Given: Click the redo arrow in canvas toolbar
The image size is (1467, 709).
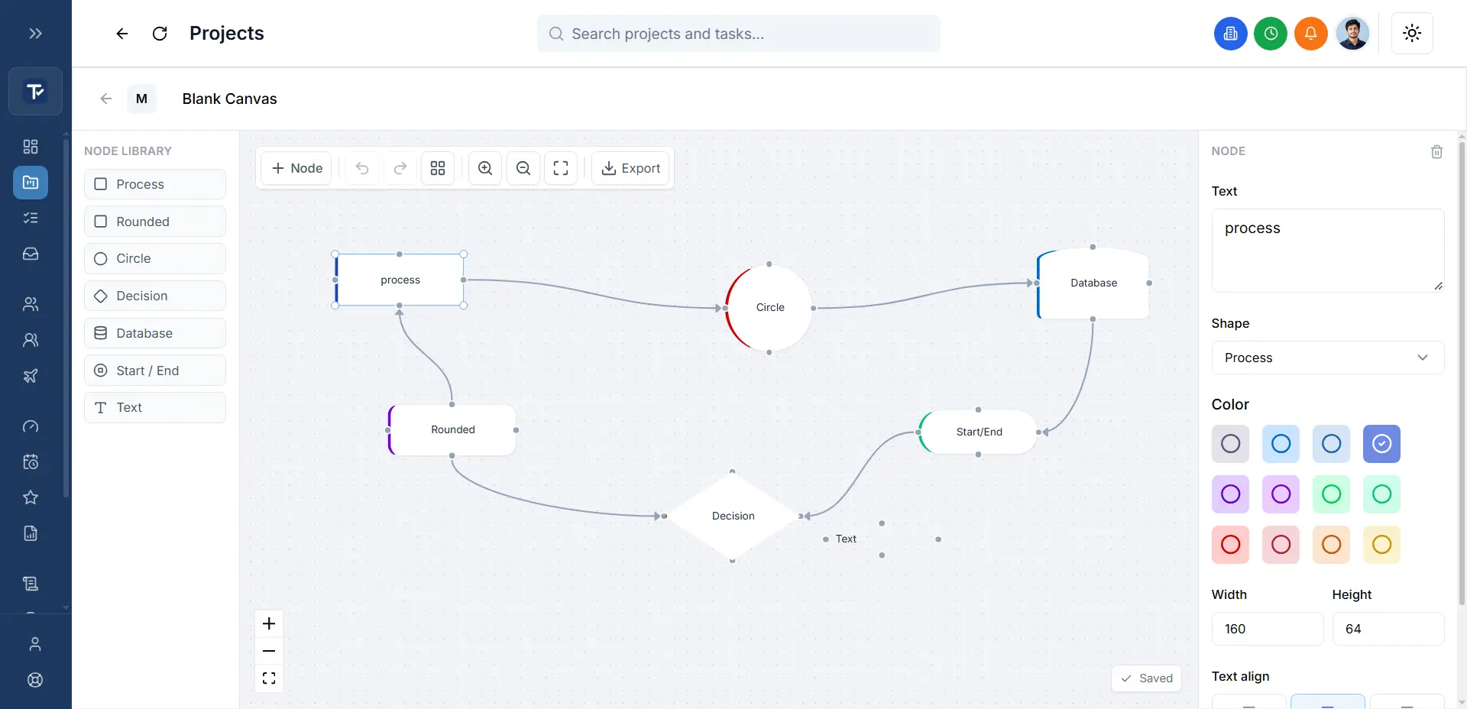Looking at the screenshot, I should point(400,168).
